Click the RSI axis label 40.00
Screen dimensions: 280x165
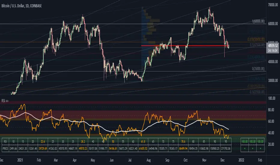pos(271,133)
